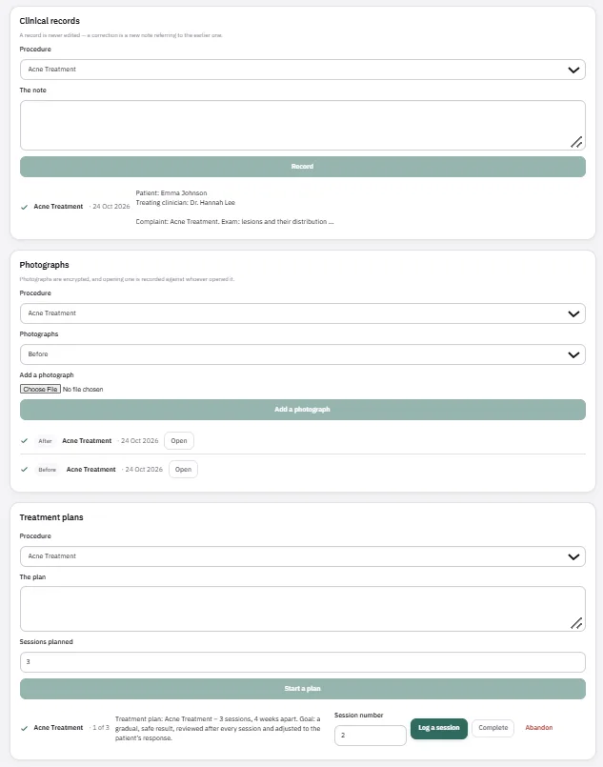Click the Record button
Viewport: 603px width, 767px height.
(x=302, y=167)
